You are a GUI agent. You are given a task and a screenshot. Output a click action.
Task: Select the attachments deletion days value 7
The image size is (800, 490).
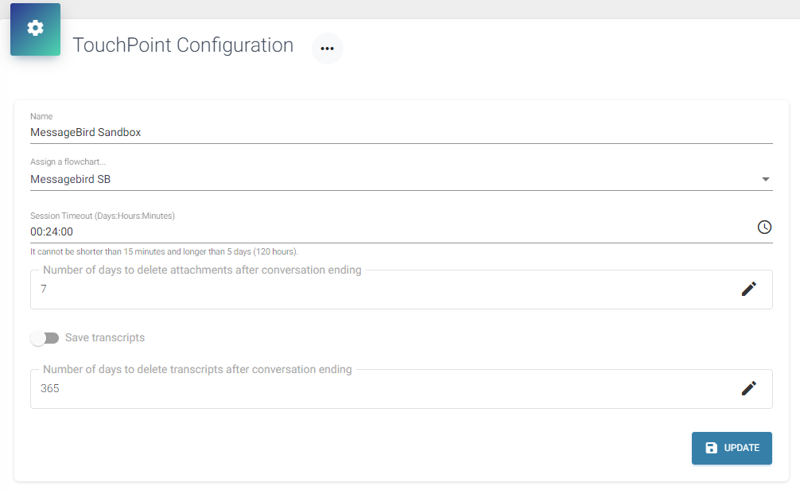[44, 290]
